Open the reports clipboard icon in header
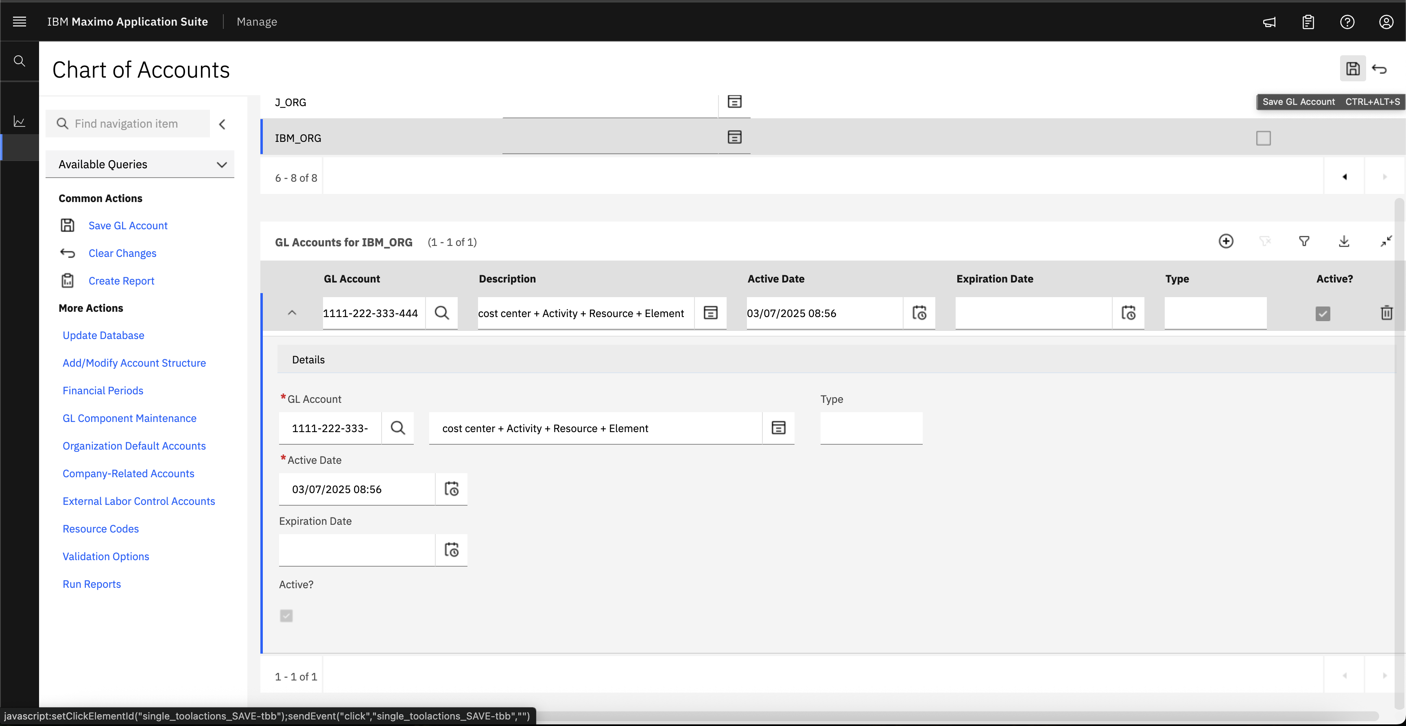The image size is (1406, 726). tap(1308, 22)
